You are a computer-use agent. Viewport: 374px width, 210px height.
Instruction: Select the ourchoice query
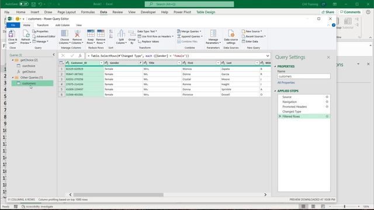29,66
